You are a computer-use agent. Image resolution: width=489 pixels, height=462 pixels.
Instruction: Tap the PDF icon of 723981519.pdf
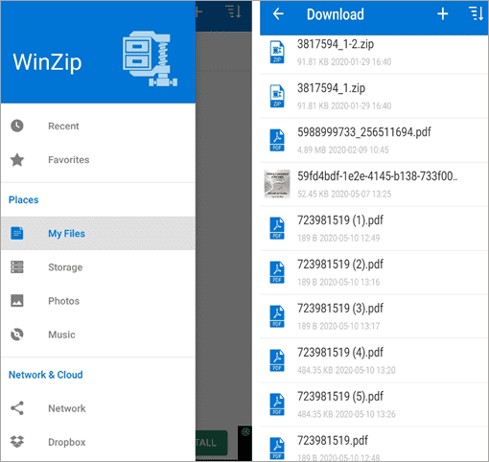[x=277, y=449]
